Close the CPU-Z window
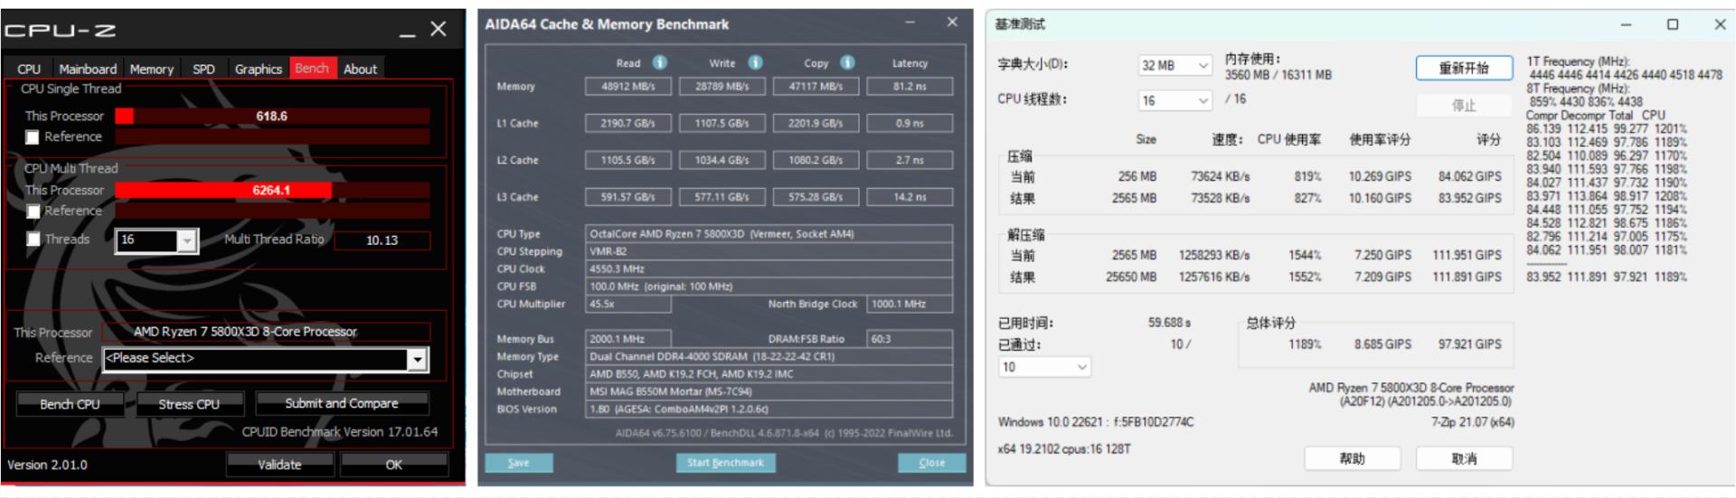 coord(439,29)
